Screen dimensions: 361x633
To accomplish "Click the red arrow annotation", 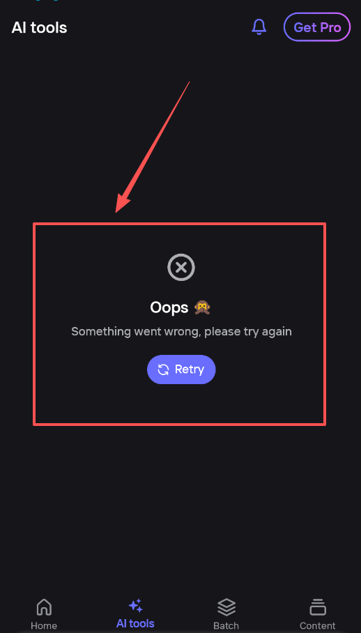I will [x=153, y=147].
